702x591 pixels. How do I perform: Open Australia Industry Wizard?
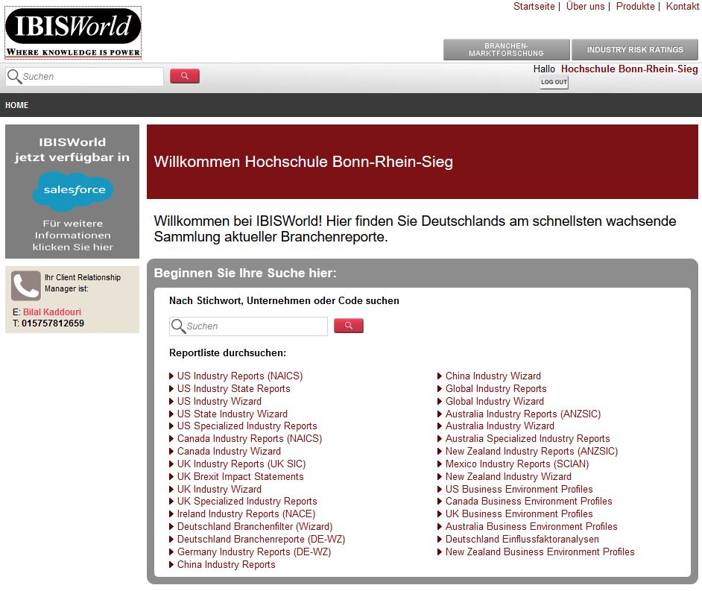tap(500, 426)
